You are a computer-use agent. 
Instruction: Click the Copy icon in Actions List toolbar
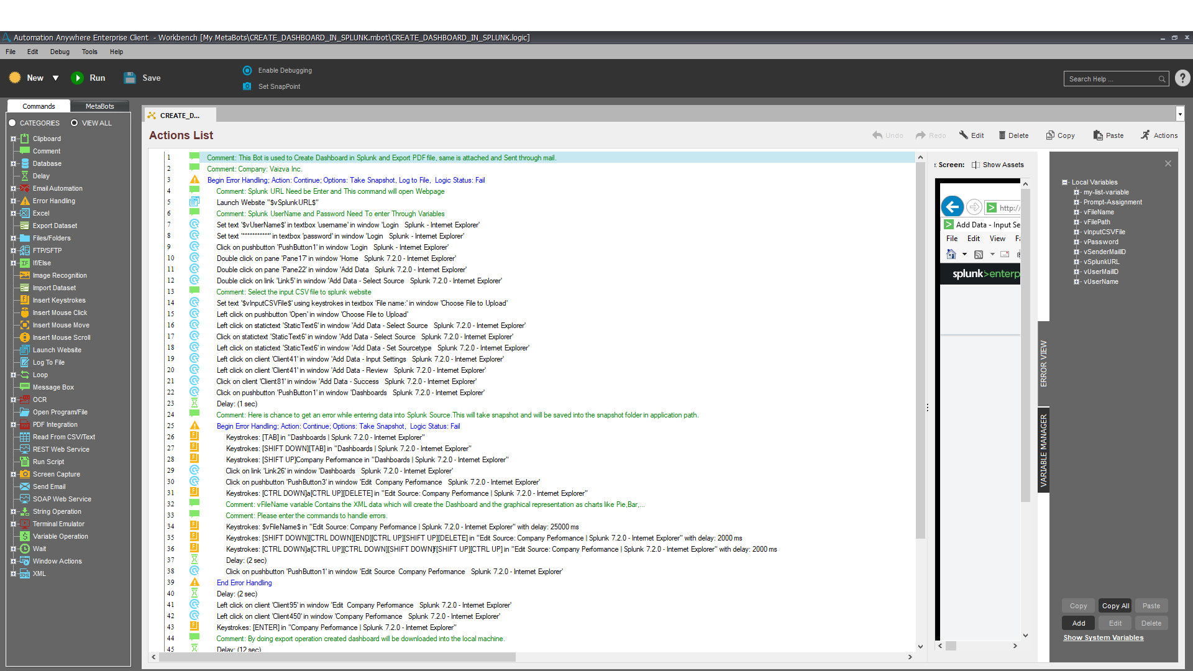[1050, 135]
